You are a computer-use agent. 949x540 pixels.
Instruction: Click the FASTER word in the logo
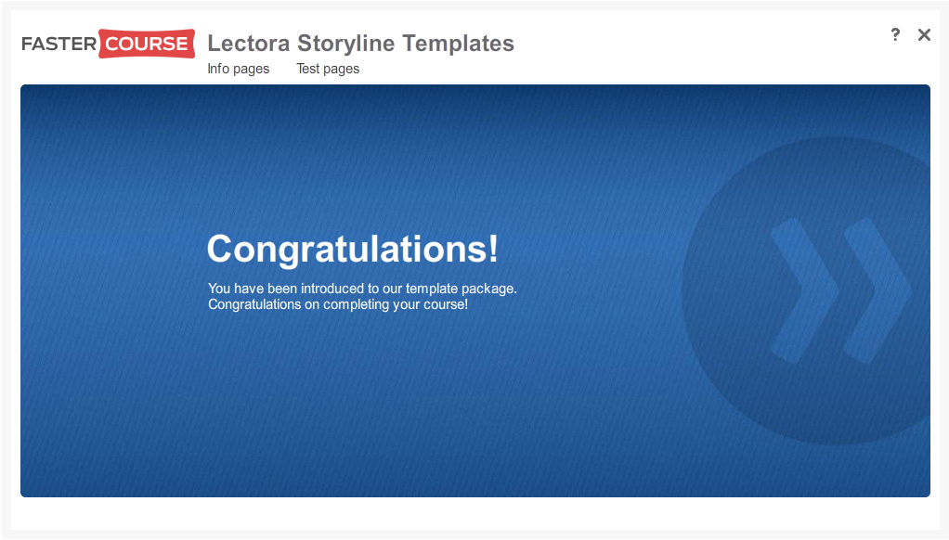pos(58,44)
